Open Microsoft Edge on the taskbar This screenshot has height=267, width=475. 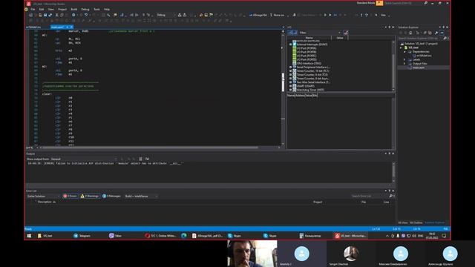[184, 236]
